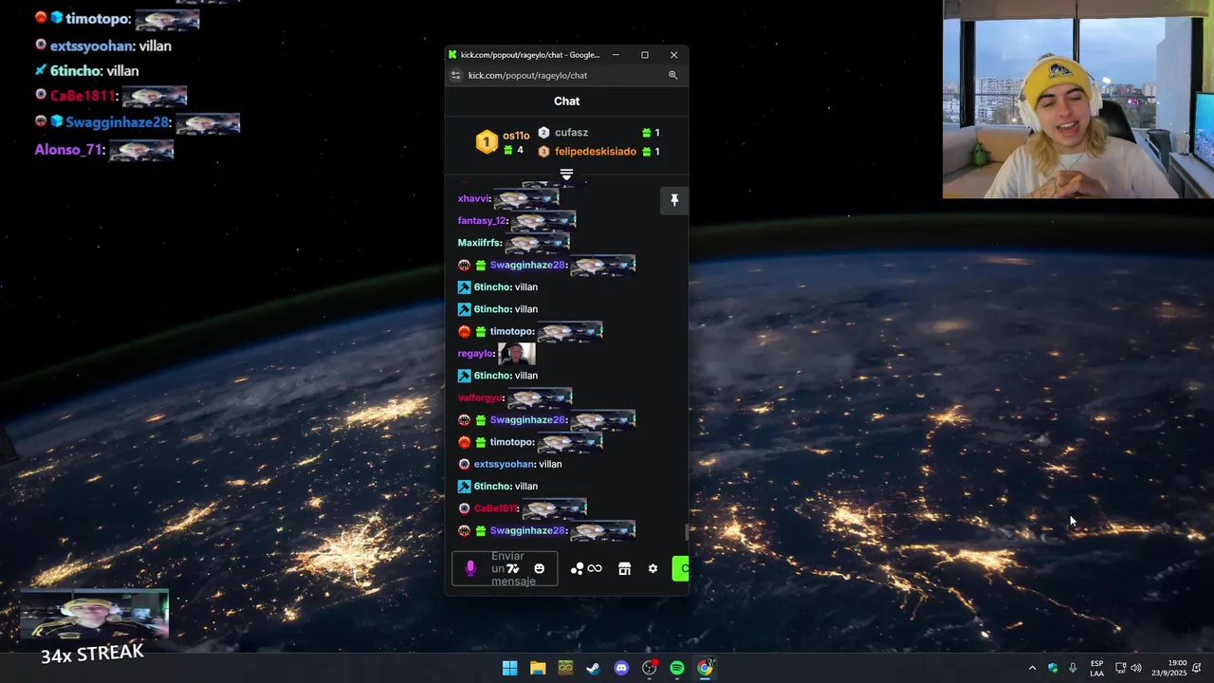Open chat settings gear icon

point(653,569)
